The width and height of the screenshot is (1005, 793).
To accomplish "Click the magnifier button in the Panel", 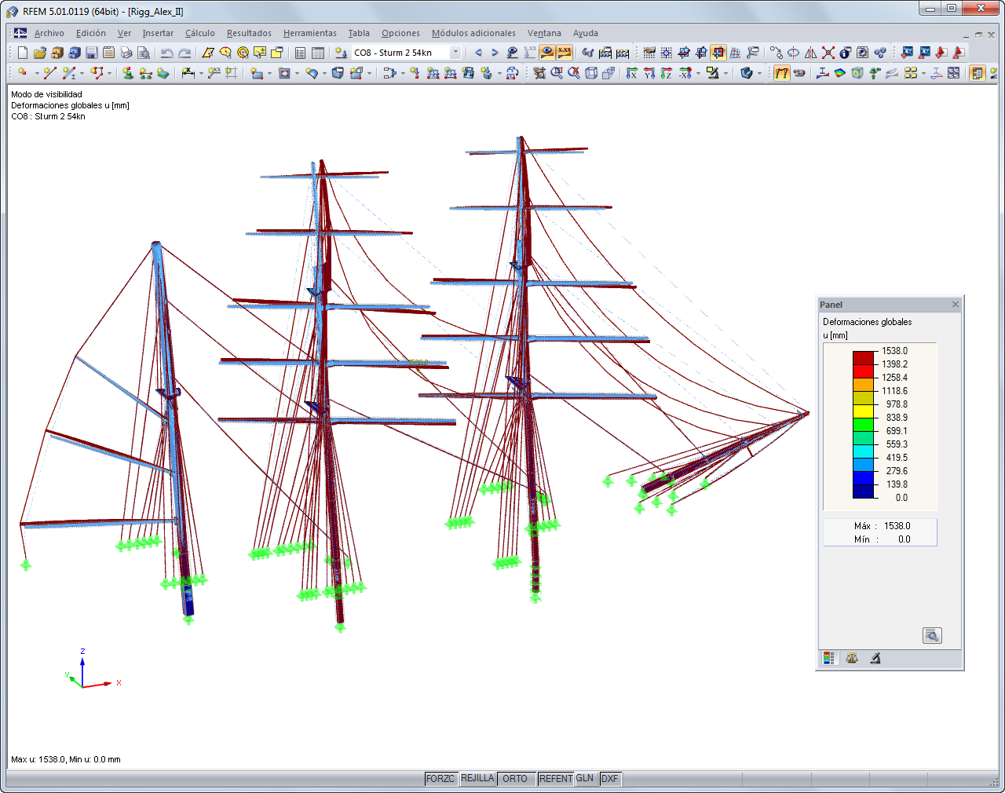I will (x=932, y=635).
